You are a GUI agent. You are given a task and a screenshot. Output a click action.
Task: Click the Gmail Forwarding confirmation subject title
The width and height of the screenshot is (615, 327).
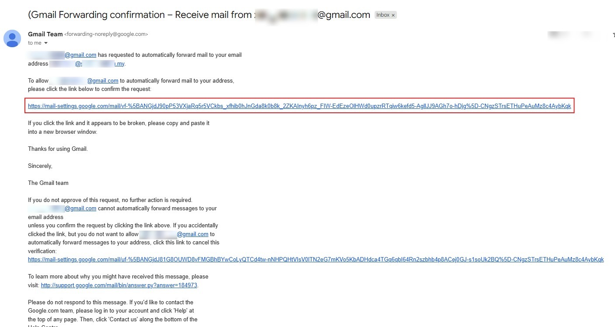(x=140, y=15)
